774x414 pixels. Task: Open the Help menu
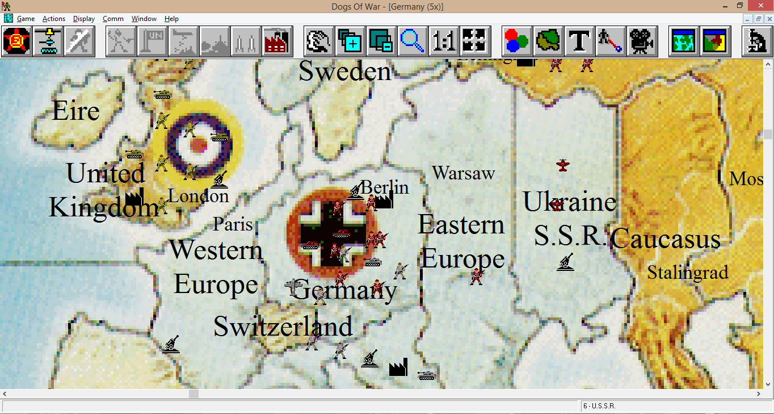click(171, 19)
